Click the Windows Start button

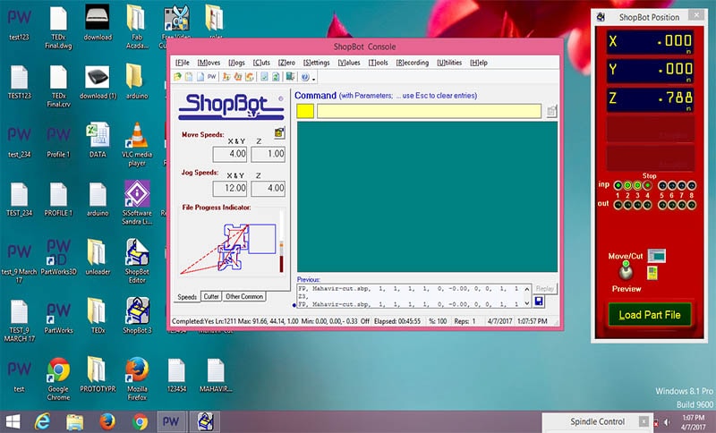click(13, 421)
